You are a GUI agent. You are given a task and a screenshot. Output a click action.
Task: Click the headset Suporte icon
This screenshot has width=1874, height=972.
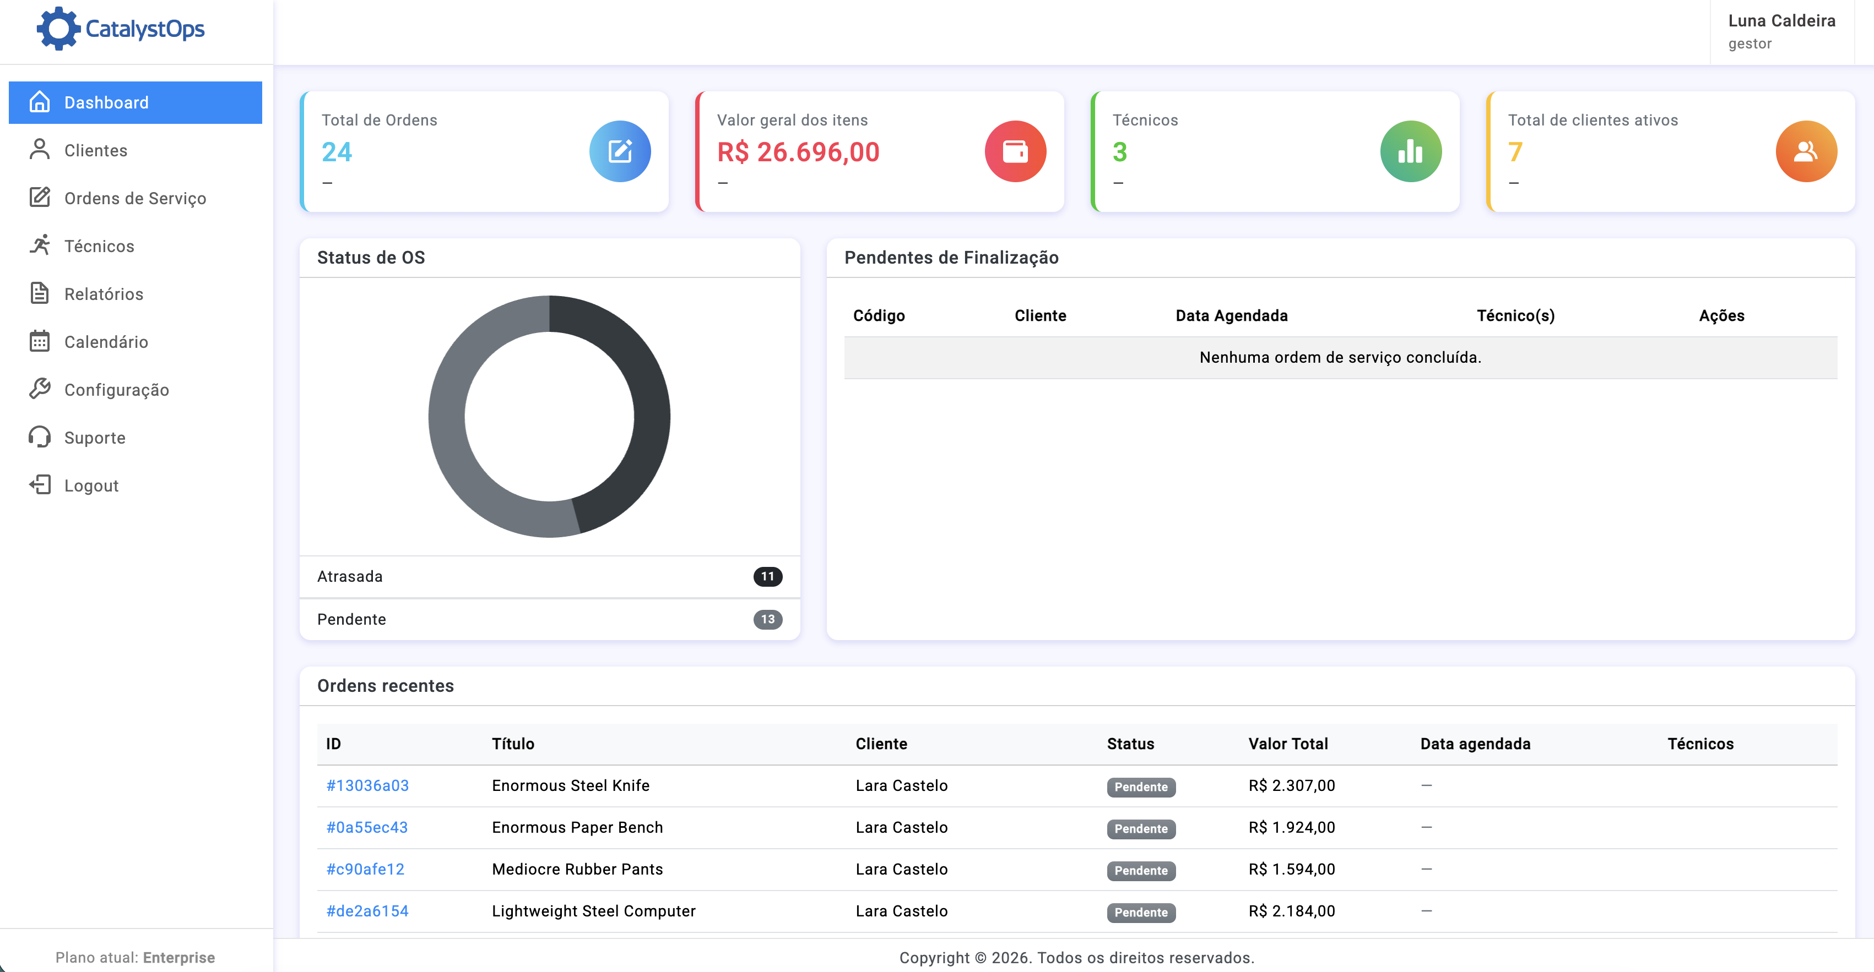point(39,437)
